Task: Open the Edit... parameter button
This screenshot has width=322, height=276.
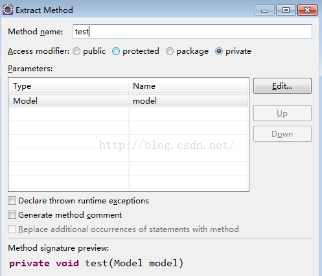Action: point(282,86)
